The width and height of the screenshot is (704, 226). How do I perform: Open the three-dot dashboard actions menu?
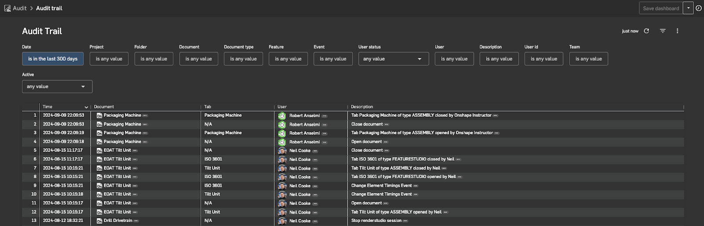(x=677, y=31)
